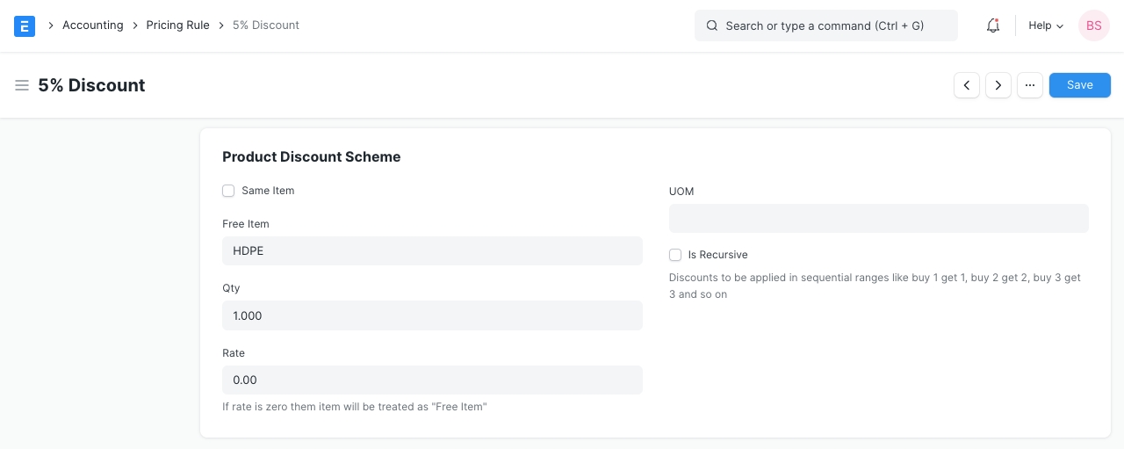Navigate to Accounting breadcrumb

point(92,25)
